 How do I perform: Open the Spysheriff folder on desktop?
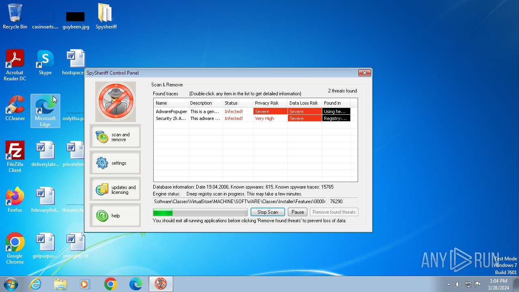click(x=106, y=17)
